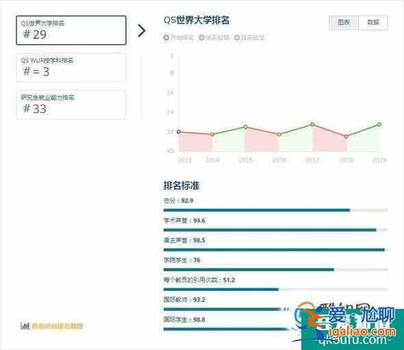Click the 2014 data point on chart
404x350 pixels.
pos(212,134)
